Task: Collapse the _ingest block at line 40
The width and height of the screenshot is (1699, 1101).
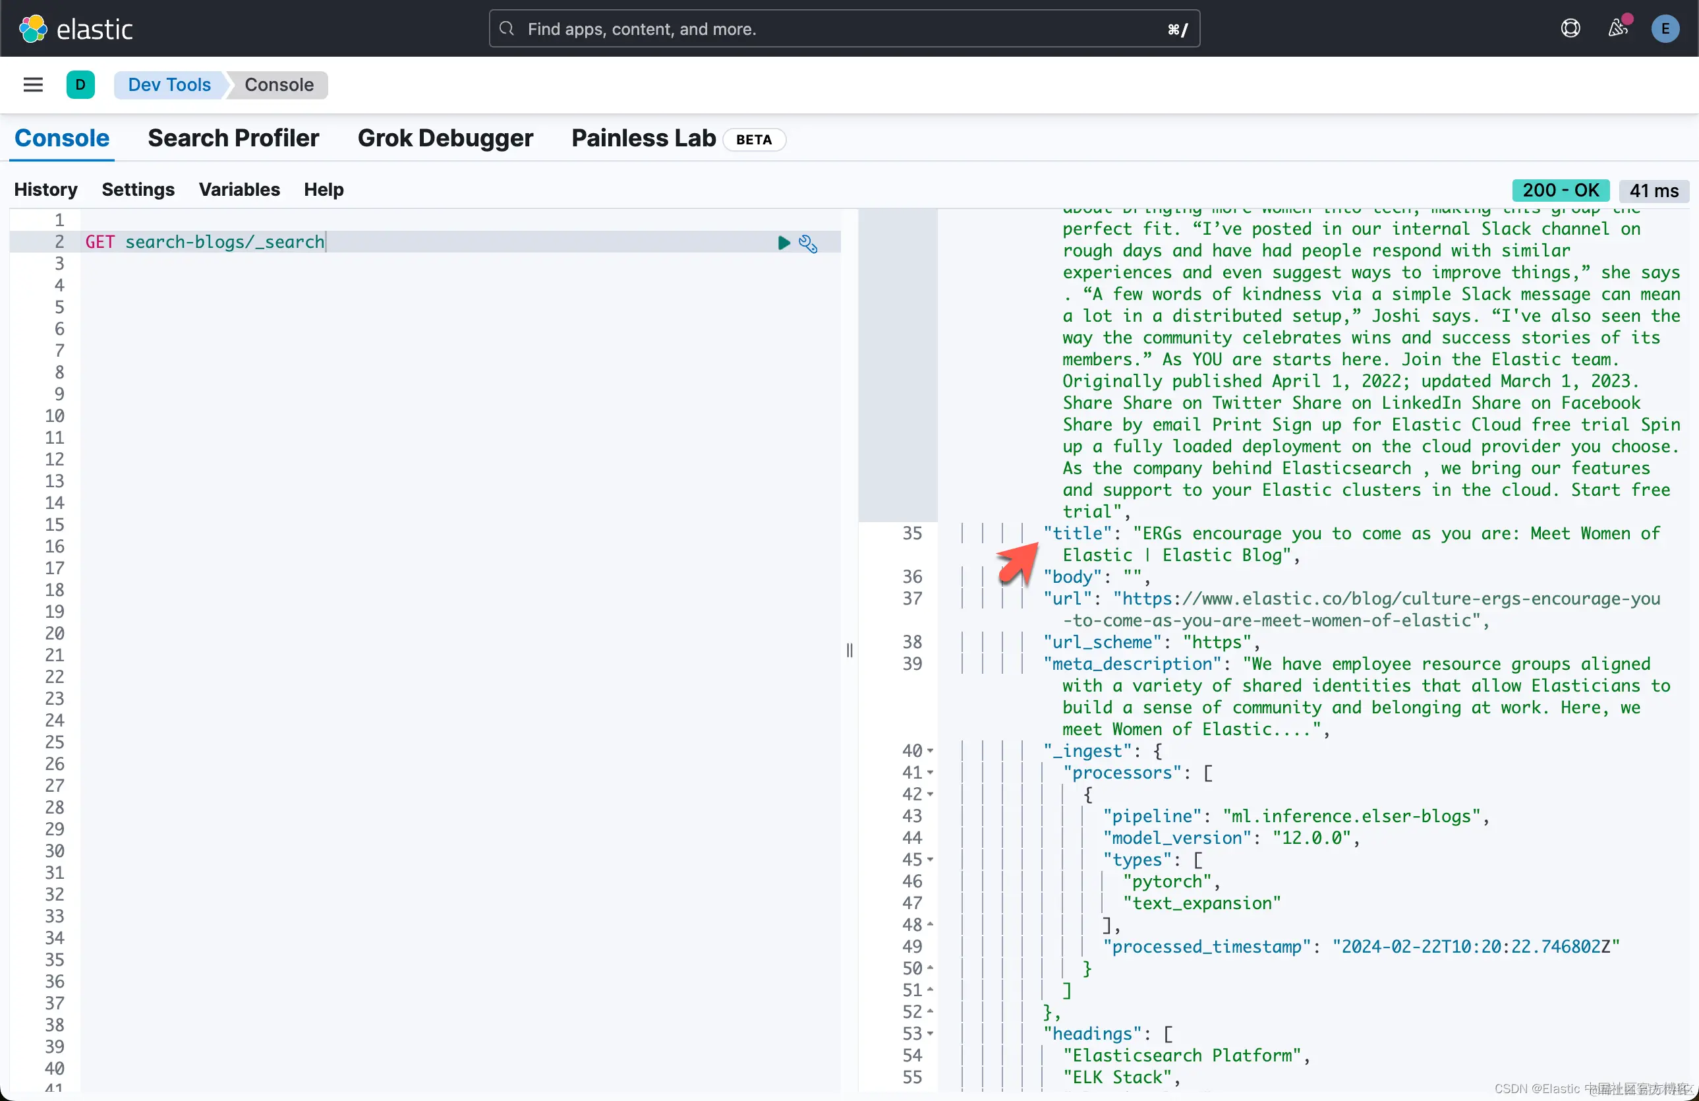Action: 930,751
